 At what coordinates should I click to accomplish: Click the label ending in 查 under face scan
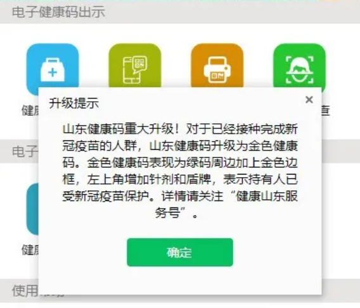[326, 111]
